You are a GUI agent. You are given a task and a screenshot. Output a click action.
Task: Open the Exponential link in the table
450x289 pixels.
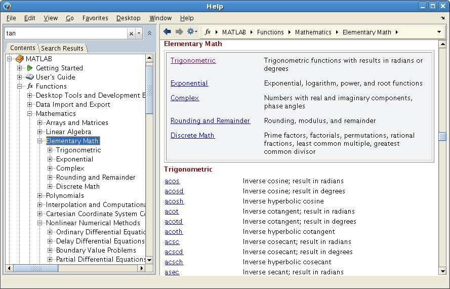click(189, 83)
